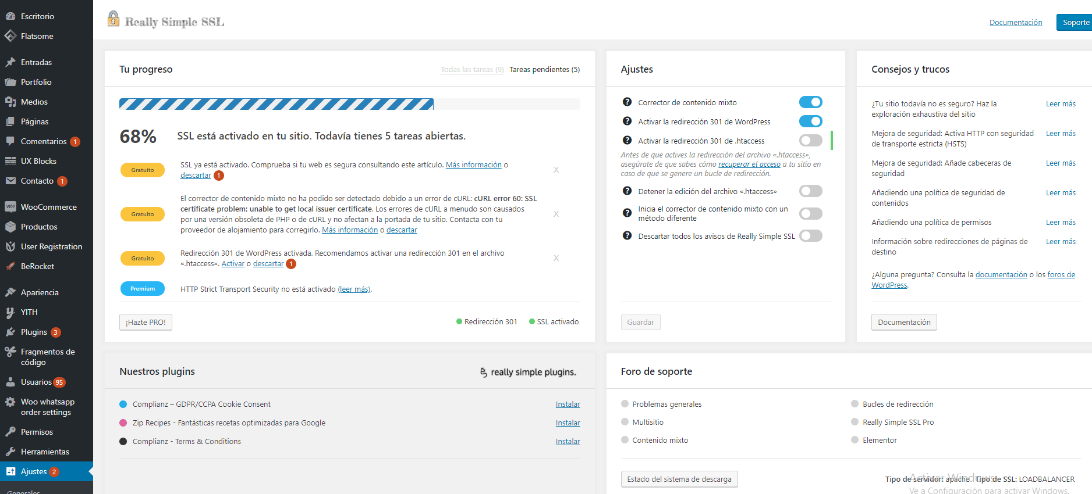The height and width of the screenshot is (494, 1092).
Task: Disable redirección 301 de WordPress toggle
Action: coord(810,121)
